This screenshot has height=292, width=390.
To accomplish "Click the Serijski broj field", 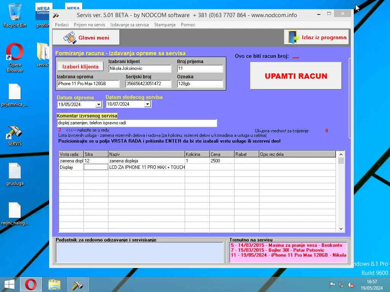I will pyautogui.click(x=148, y=84).
